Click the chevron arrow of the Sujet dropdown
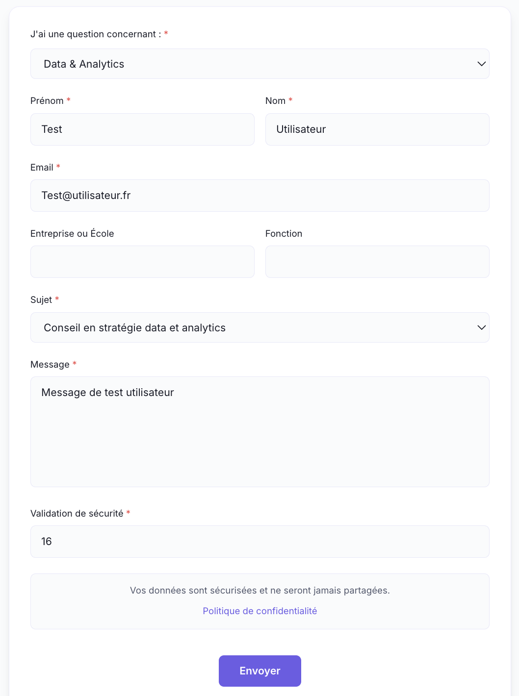 [481, 327]
